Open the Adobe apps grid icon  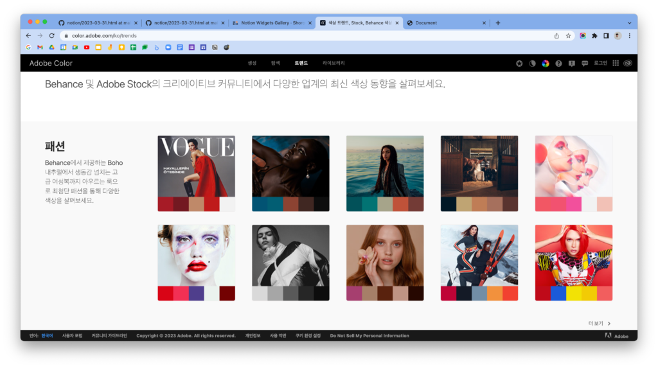tap(616, 63)
